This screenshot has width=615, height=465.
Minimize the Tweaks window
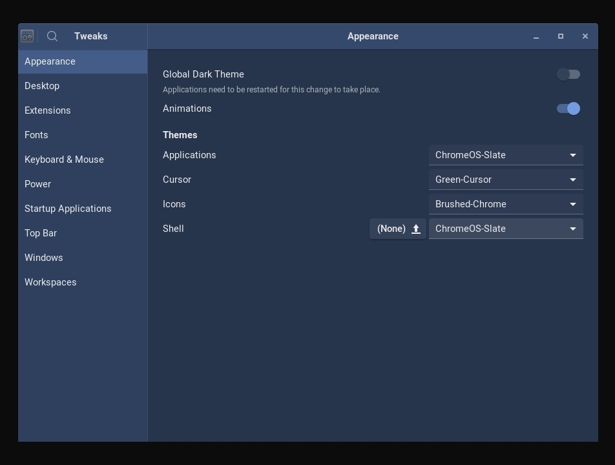pyautogui.click(x=536, y=36)
